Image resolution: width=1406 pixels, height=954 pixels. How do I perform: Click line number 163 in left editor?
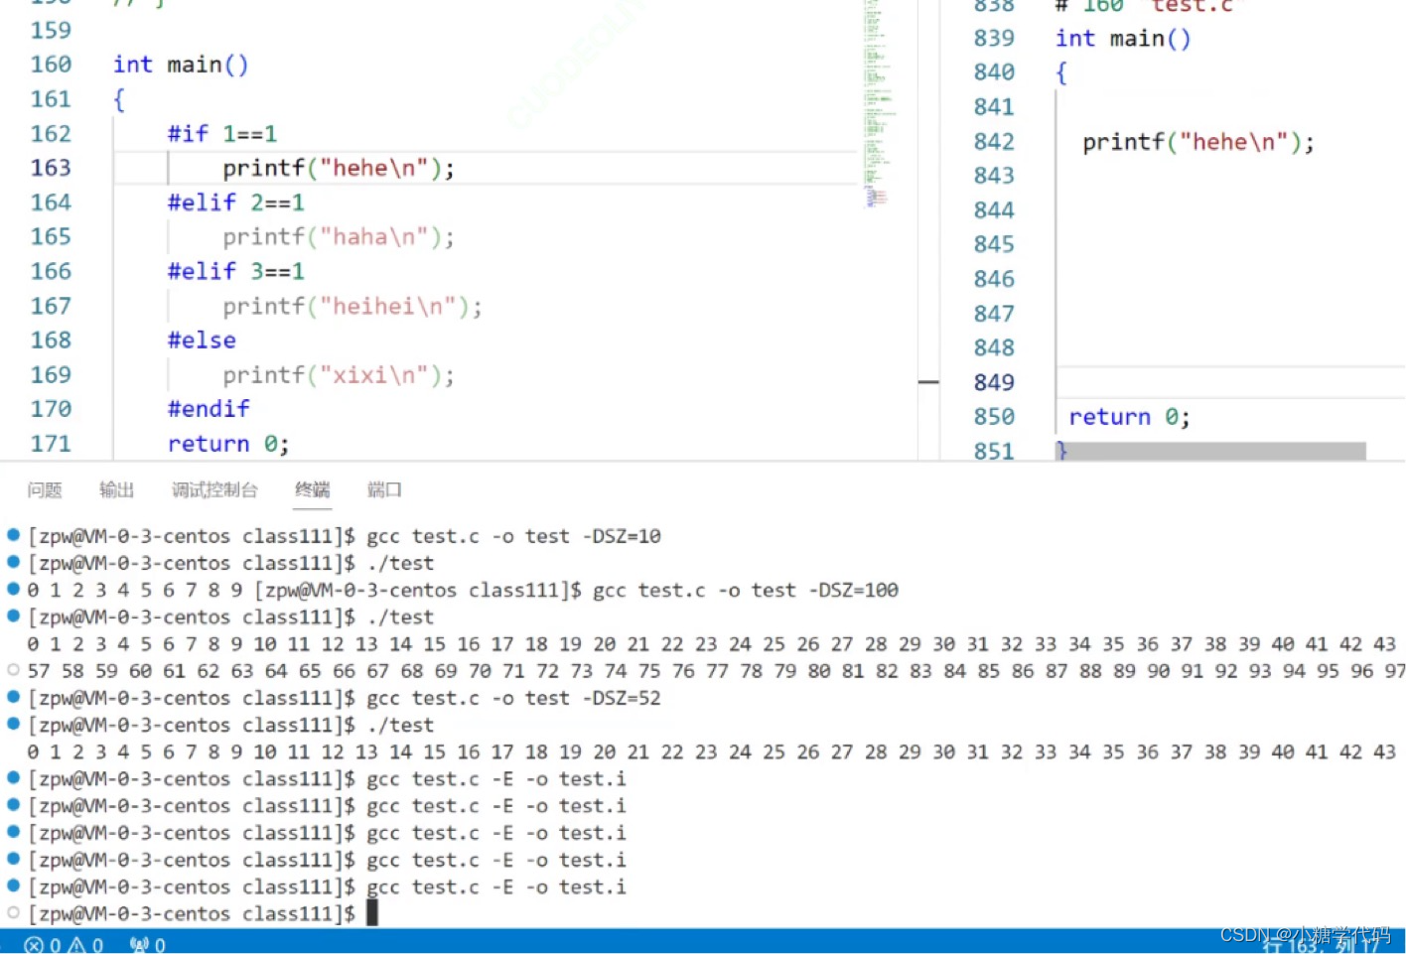click(x=51, y=168)
